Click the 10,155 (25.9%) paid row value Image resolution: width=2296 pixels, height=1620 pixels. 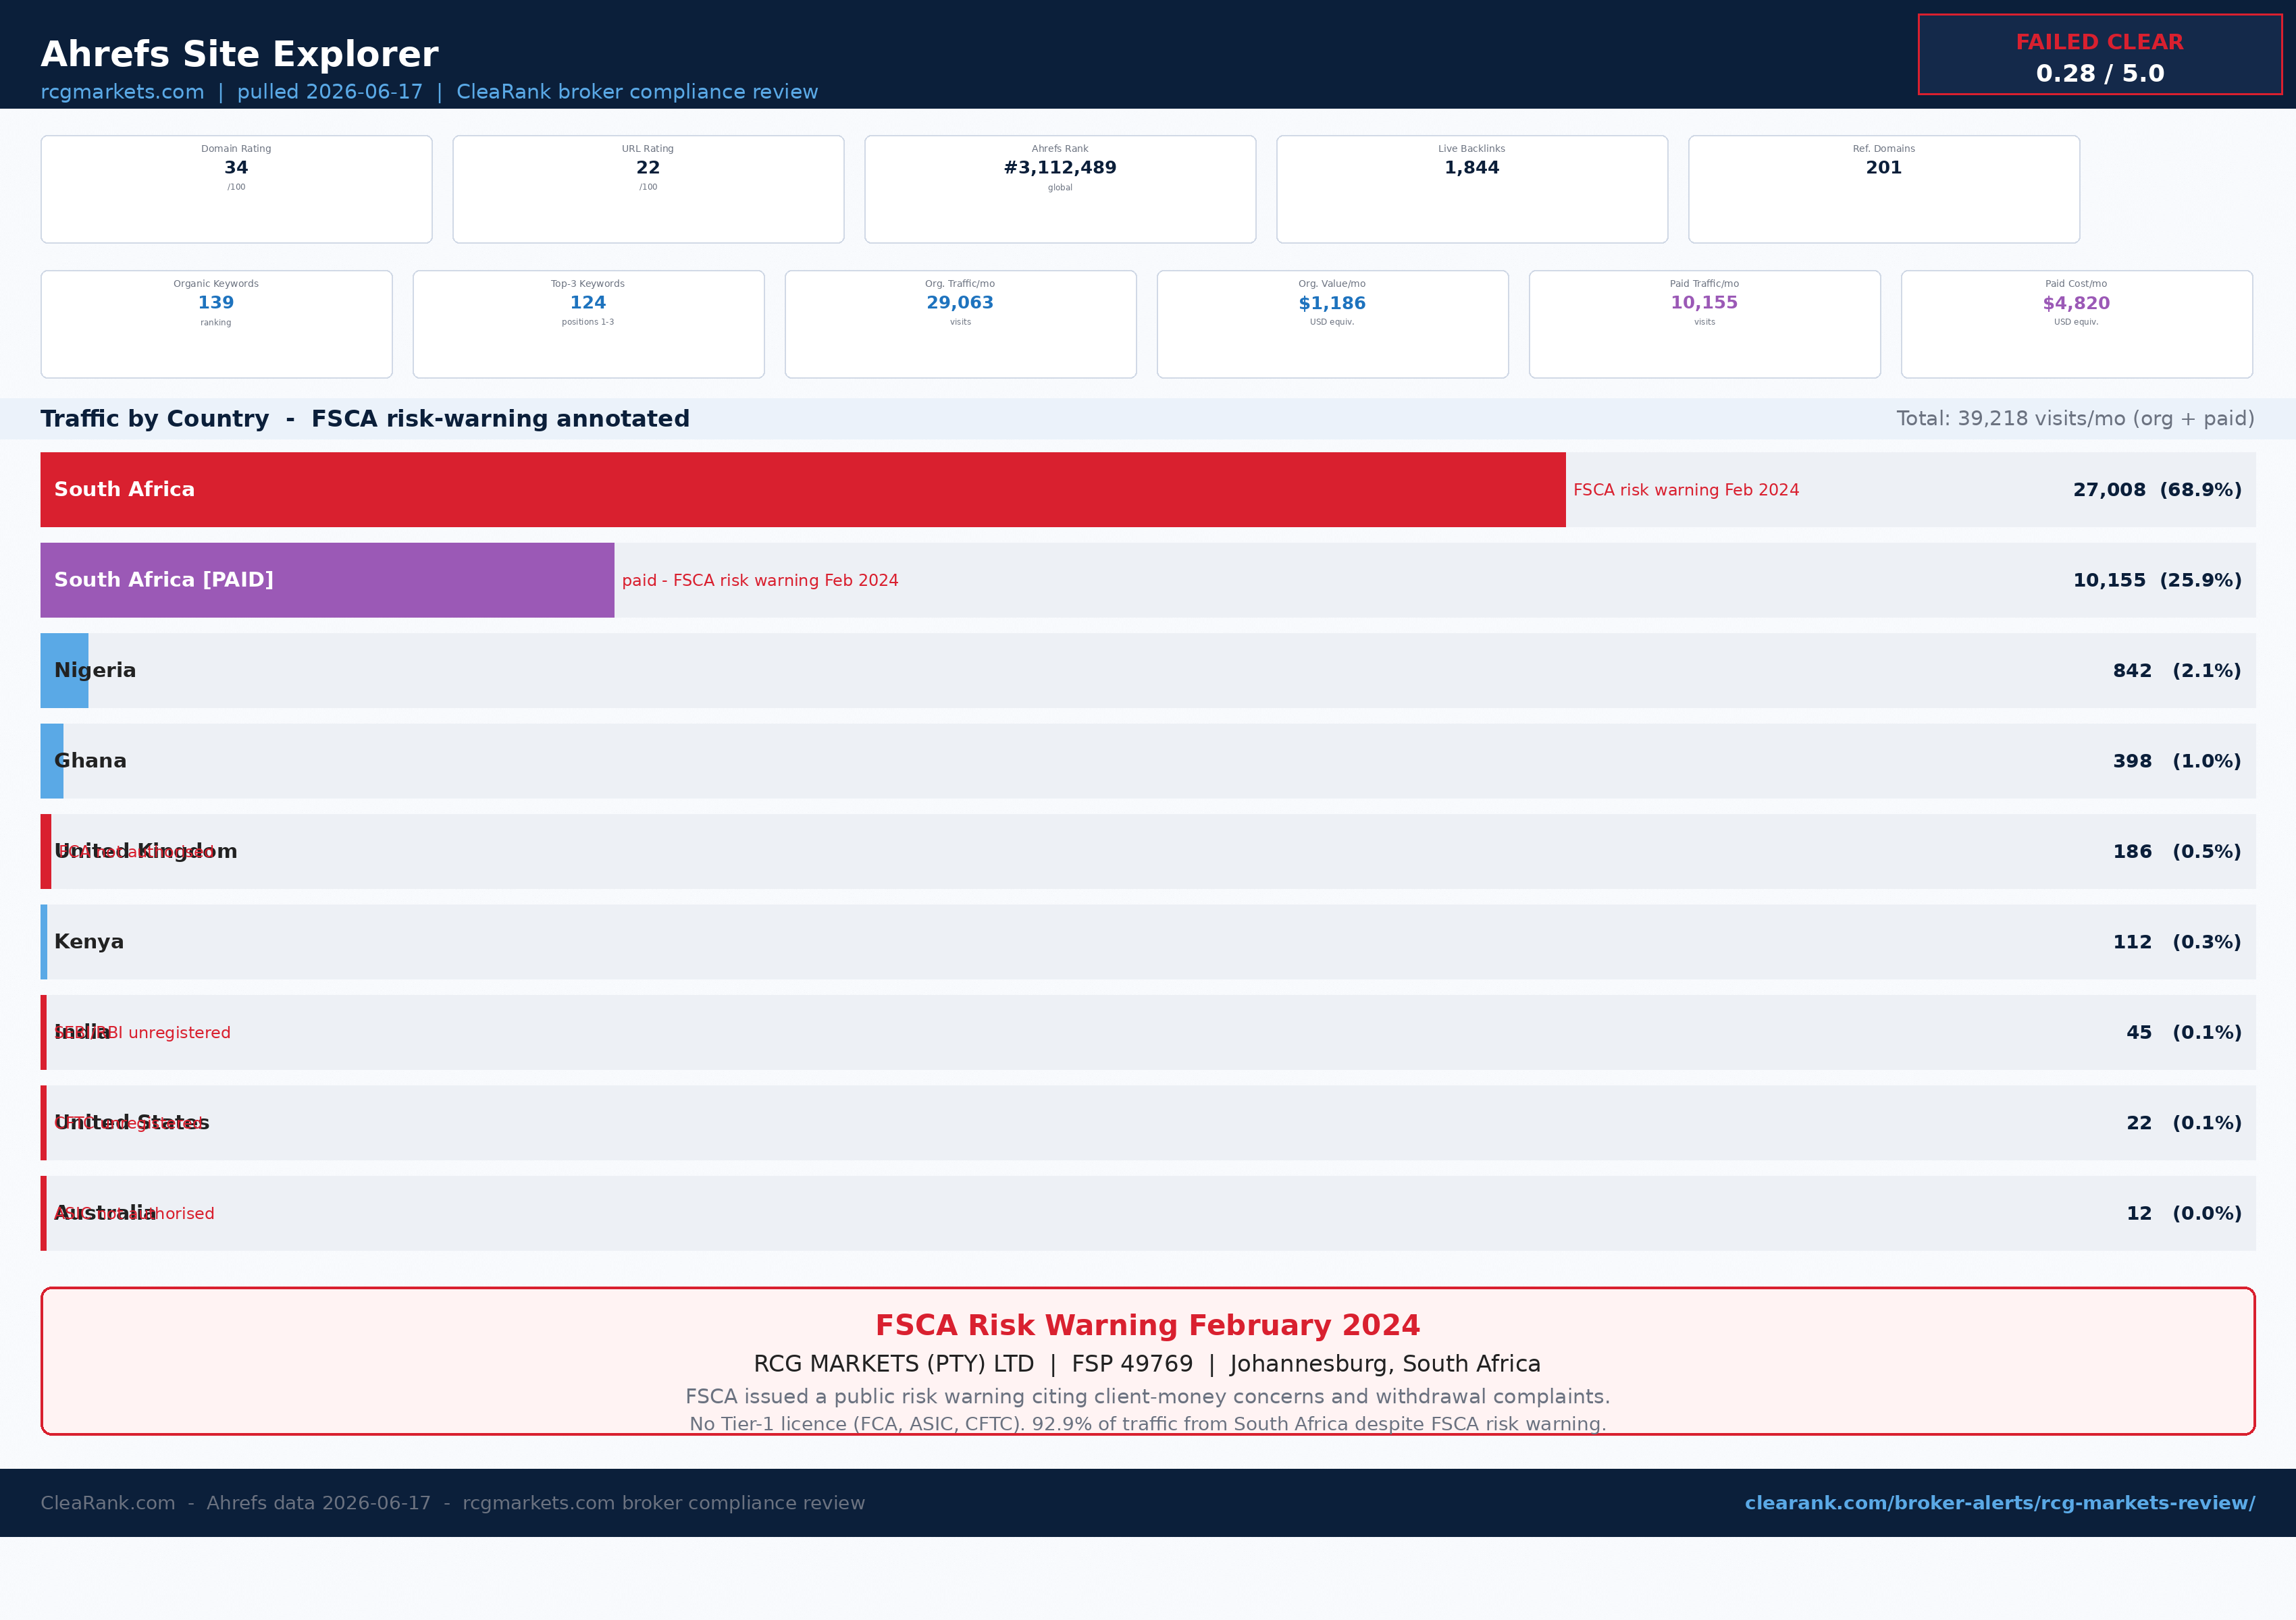[2157, 580]
